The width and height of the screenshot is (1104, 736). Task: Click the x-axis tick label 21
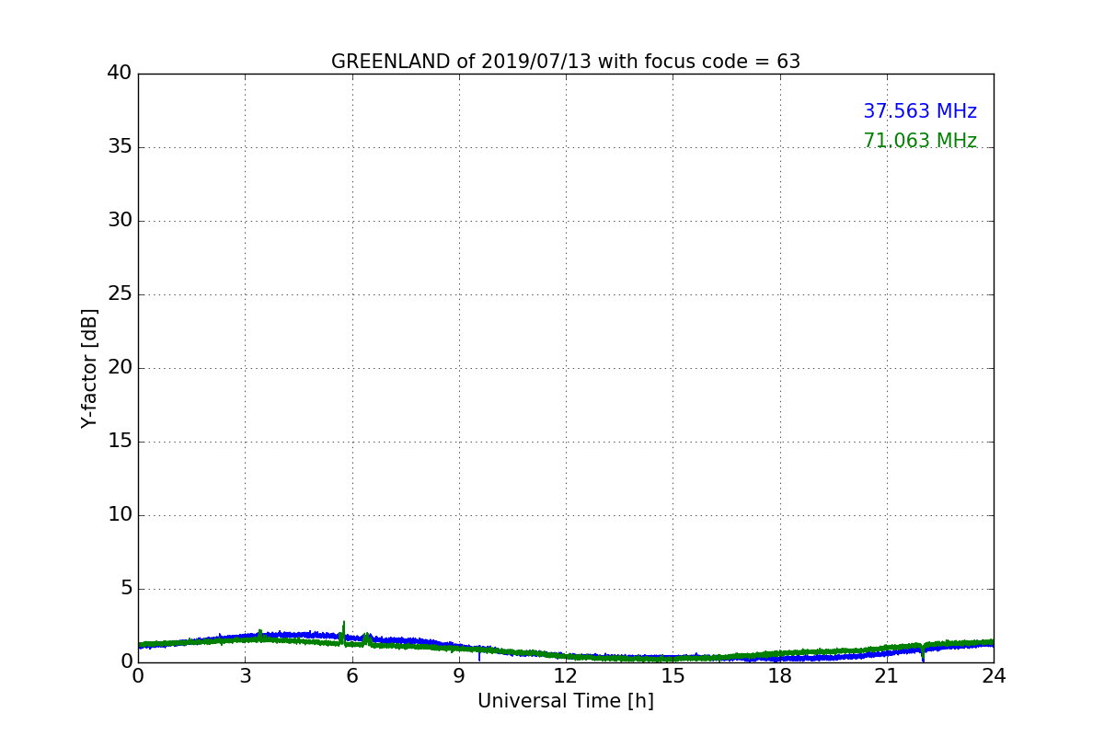click(887, 676)
